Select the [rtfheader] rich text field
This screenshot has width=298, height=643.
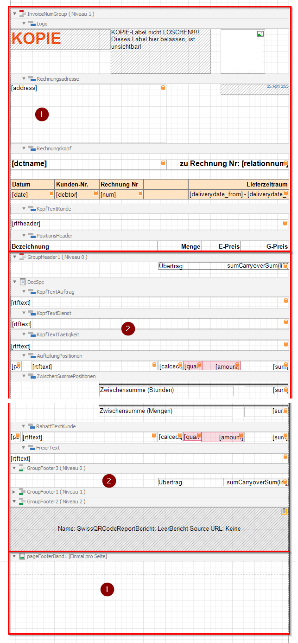tap(149, 224)
